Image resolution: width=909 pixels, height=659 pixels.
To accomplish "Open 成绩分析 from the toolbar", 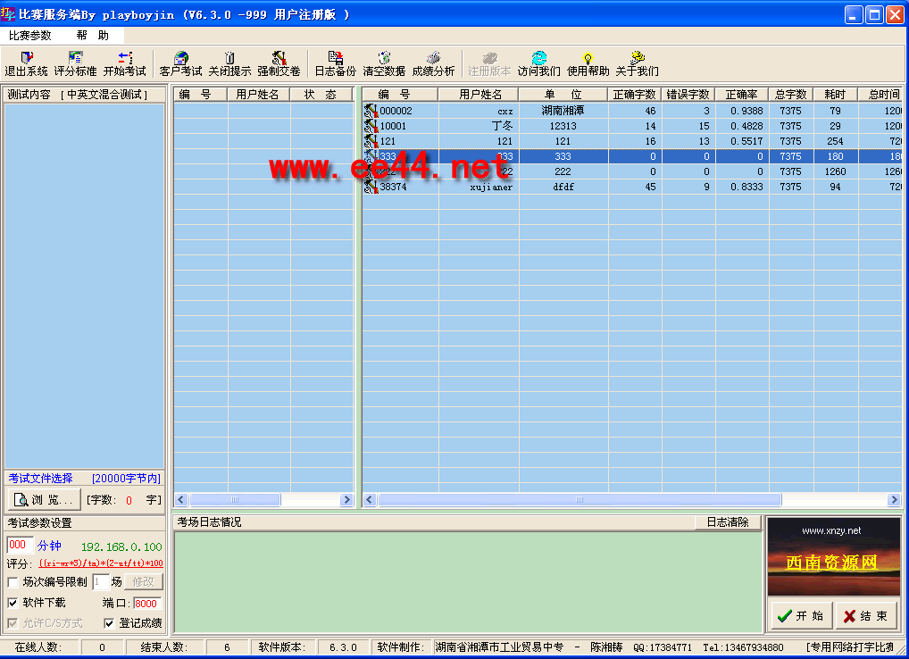I will tap(433, 63).
